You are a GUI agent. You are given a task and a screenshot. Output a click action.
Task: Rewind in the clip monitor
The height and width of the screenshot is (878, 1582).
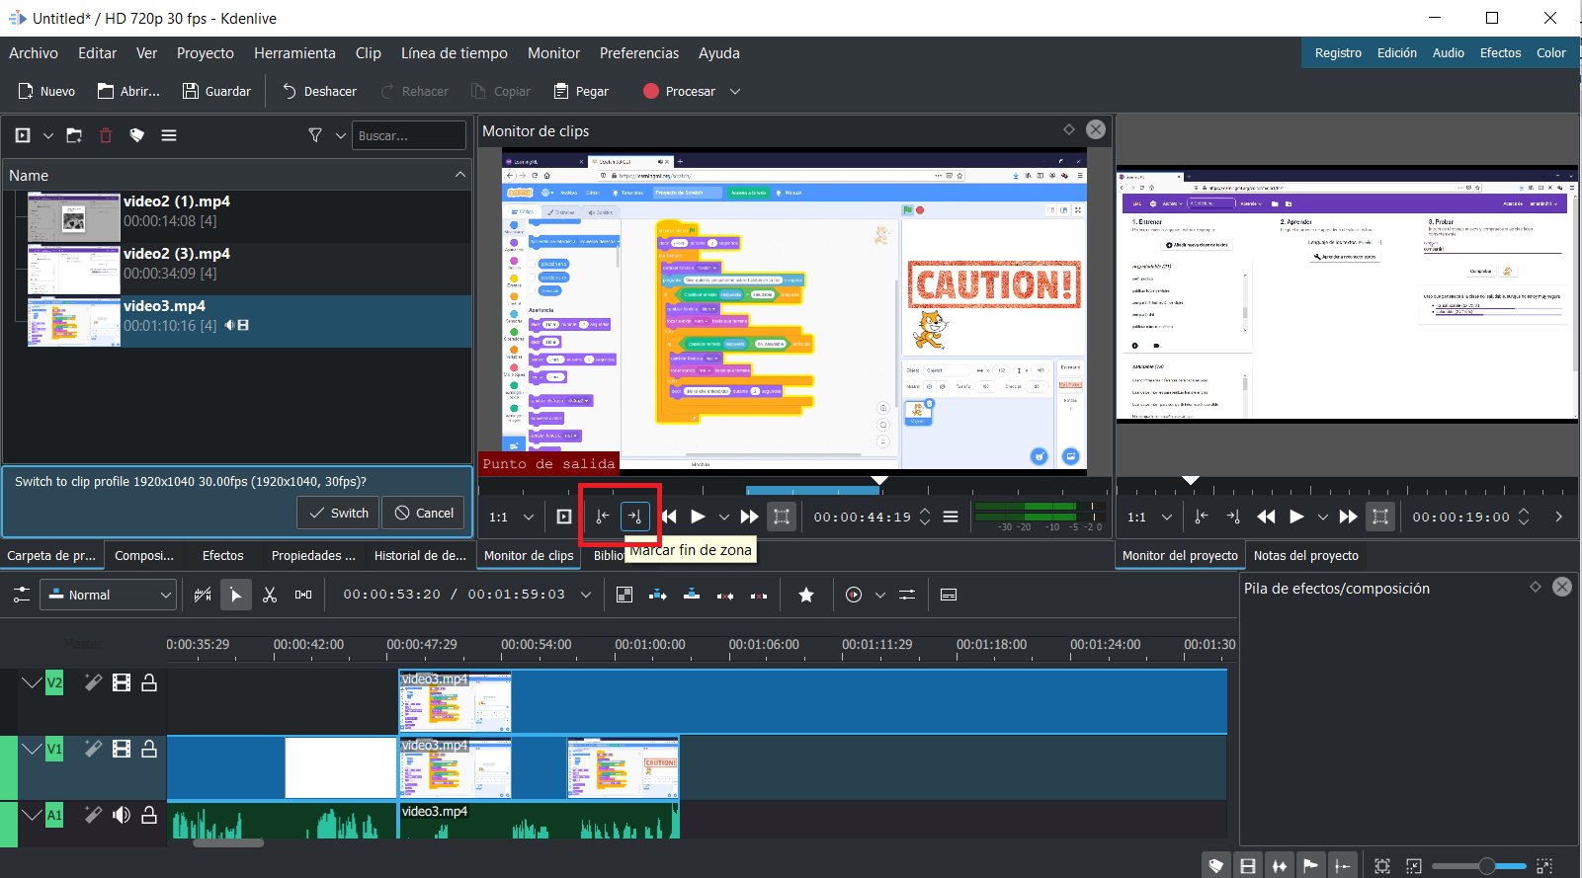click(669, 517)
